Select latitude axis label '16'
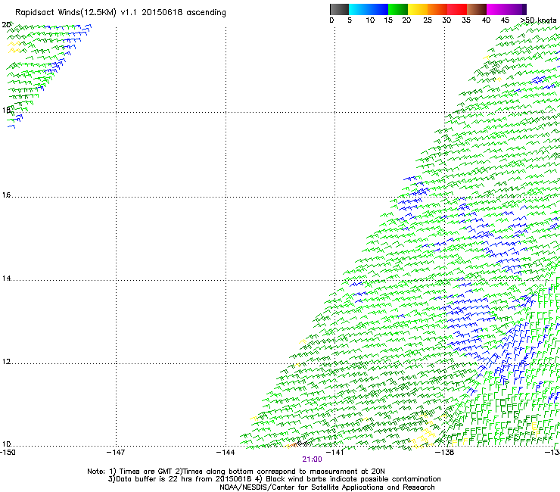The height and width of the screenshot is (492, 560). click(x=6, y=195)
